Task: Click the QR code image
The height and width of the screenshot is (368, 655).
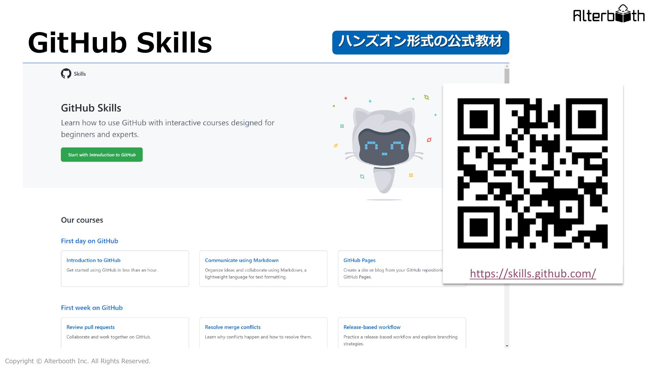Action: click(x=533, y=173)
